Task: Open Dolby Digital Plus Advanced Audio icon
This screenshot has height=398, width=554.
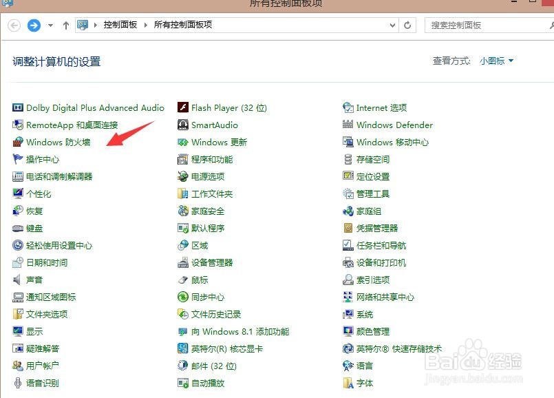Action: (18, 107)
